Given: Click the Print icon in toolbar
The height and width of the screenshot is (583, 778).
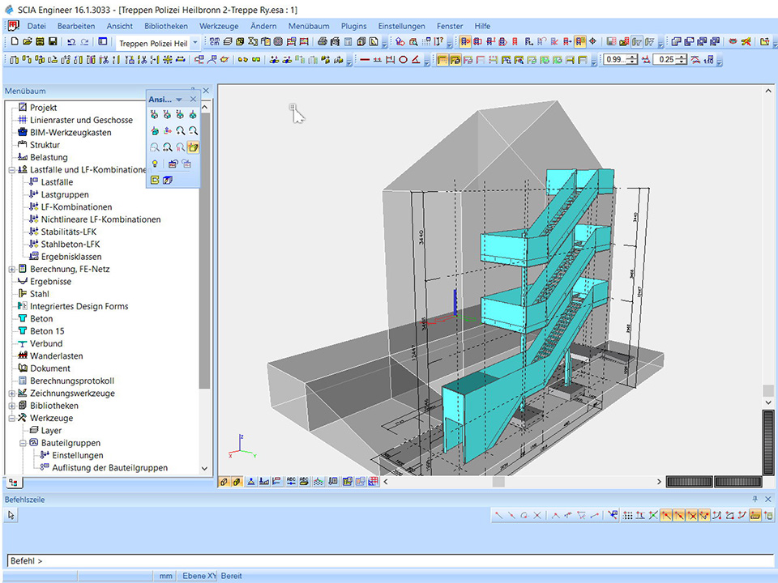Looking at the screenshot, I should click(323, 41).
